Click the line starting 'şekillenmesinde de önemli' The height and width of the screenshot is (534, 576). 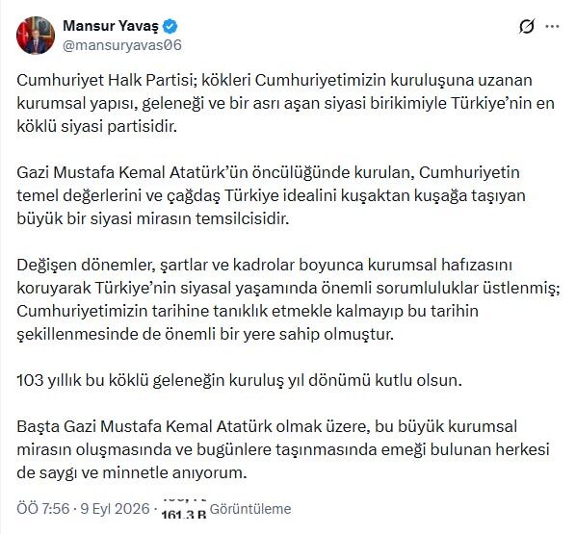(205, 334)
